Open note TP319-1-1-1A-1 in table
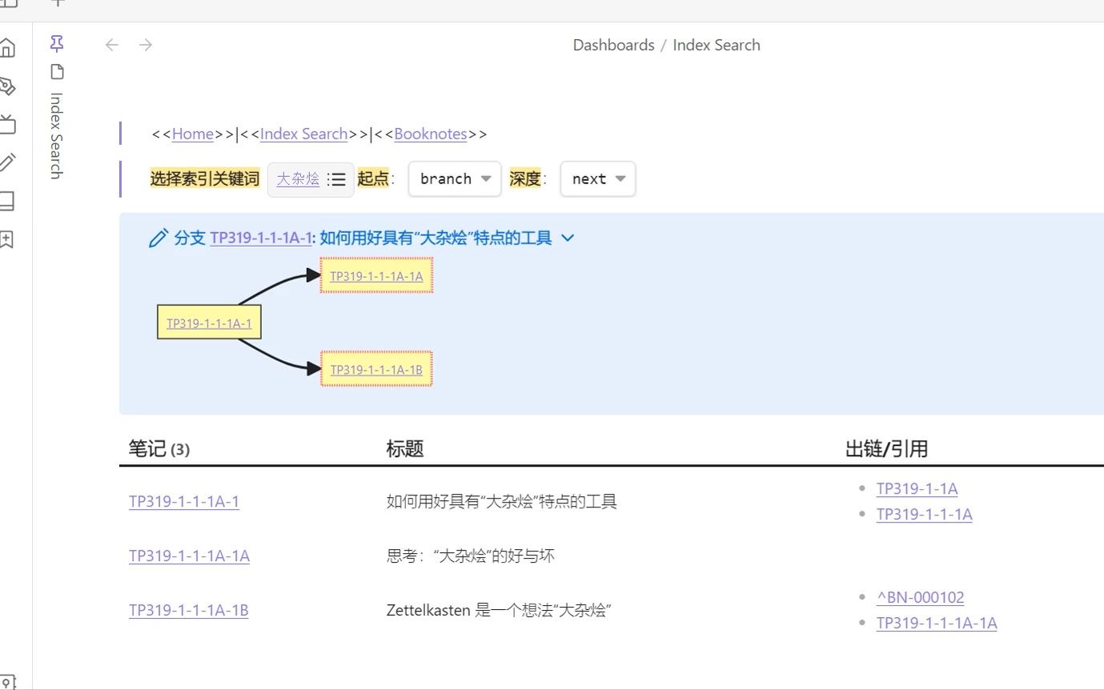Screen dimensions: 1104x690 click(184, 502)
